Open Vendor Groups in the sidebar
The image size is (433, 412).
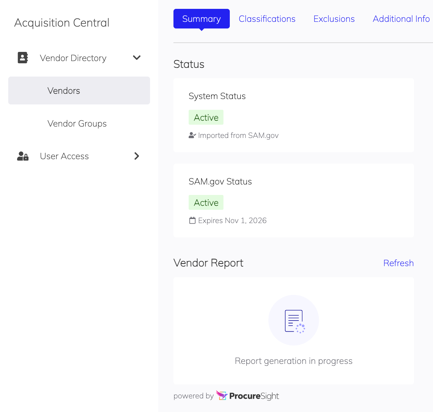(x=77, y=123)
